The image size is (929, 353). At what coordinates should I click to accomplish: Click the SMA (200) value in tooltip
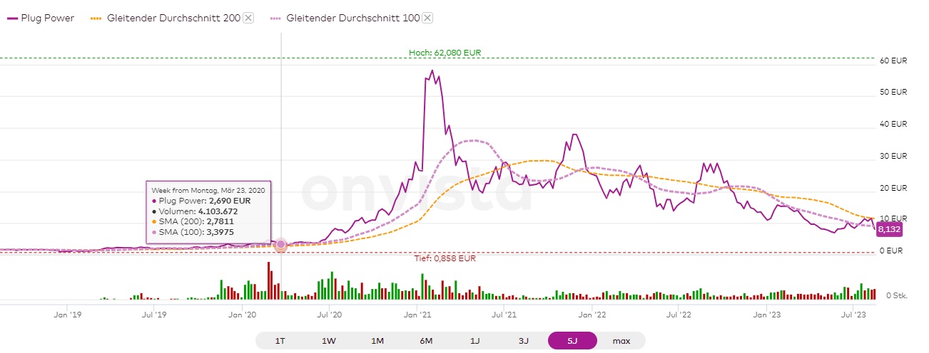[x=219, y=221]
